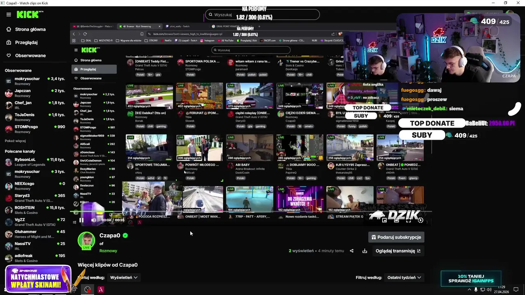Image resolution: width=525 pixels, height=295 pixels.
Task: Open Czapa0 channel name link
Action: point(110,236)
